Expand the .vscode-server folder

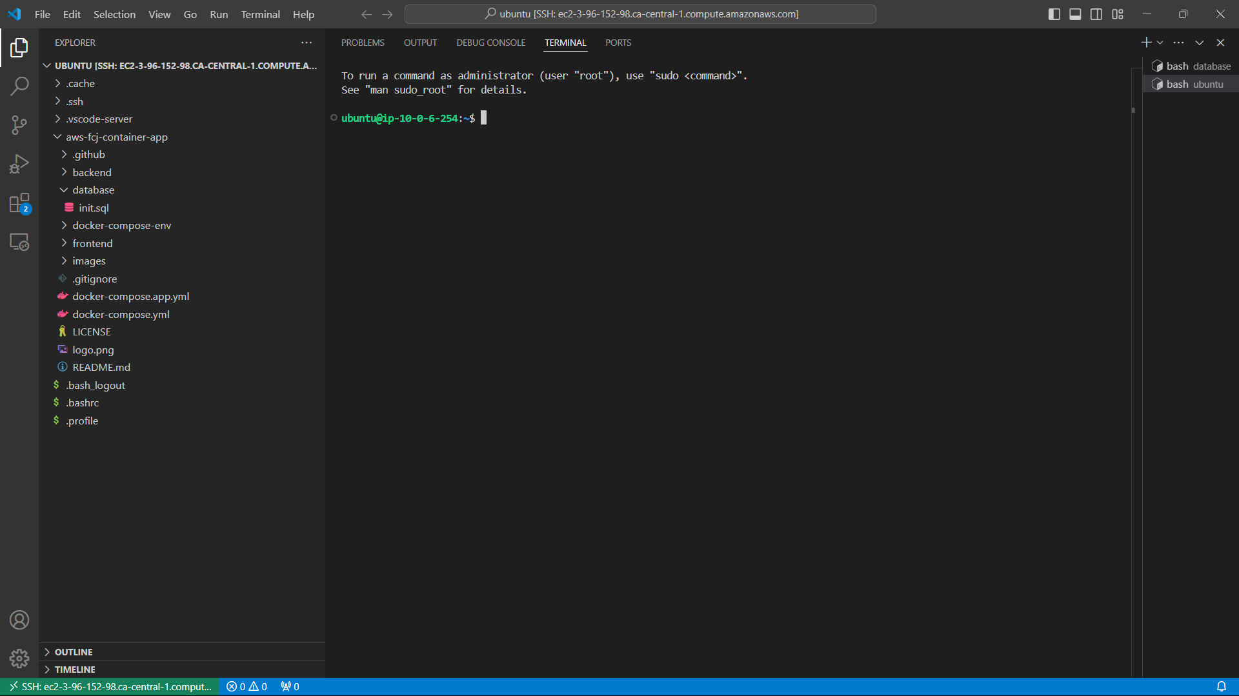point(182,119)
